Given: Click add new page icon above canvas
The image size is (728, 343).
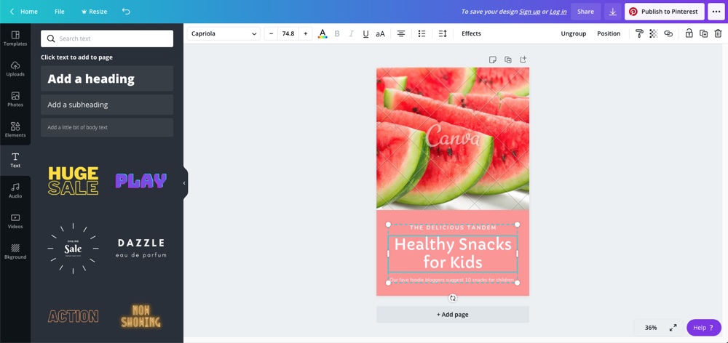Looking at the screenshot, I should 523,60.
